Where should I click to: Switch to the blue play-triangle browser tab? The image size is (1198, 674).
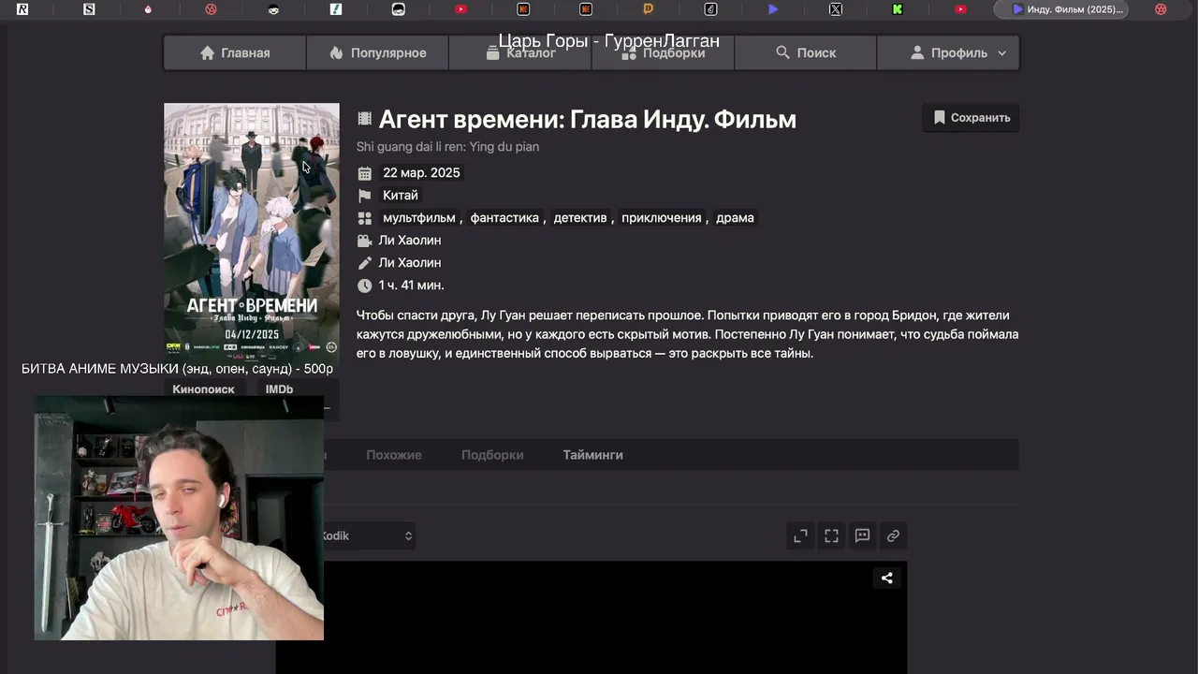773,9
